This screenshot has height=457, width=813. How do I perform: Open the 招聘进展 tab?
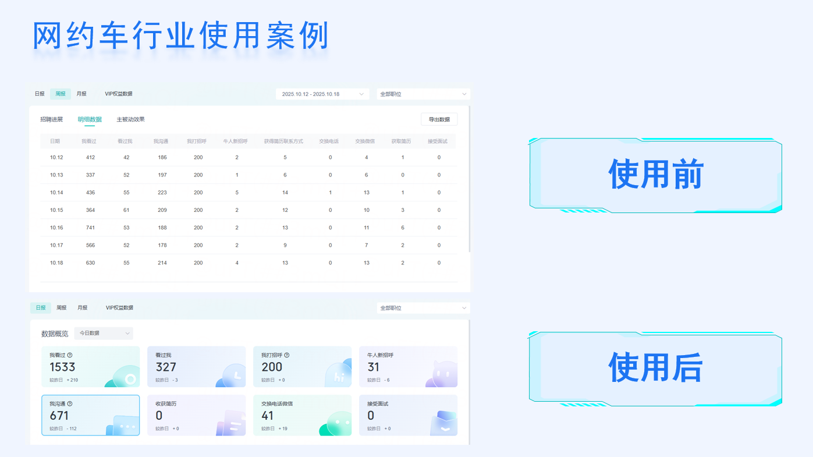(x=51, y=119)
